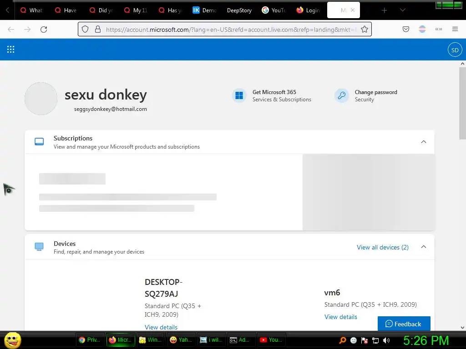Open the Firefox hamburger menu

point(455,29)
